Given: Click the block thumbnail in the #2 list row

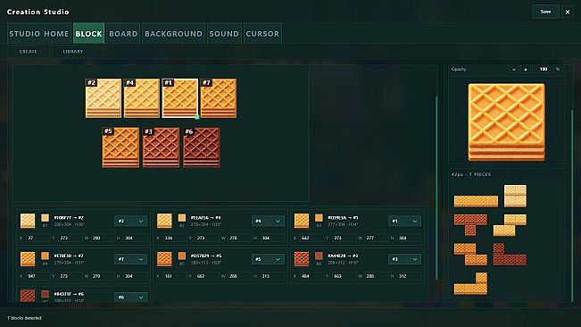Looking at the screenshot, I should click(28, 221).
